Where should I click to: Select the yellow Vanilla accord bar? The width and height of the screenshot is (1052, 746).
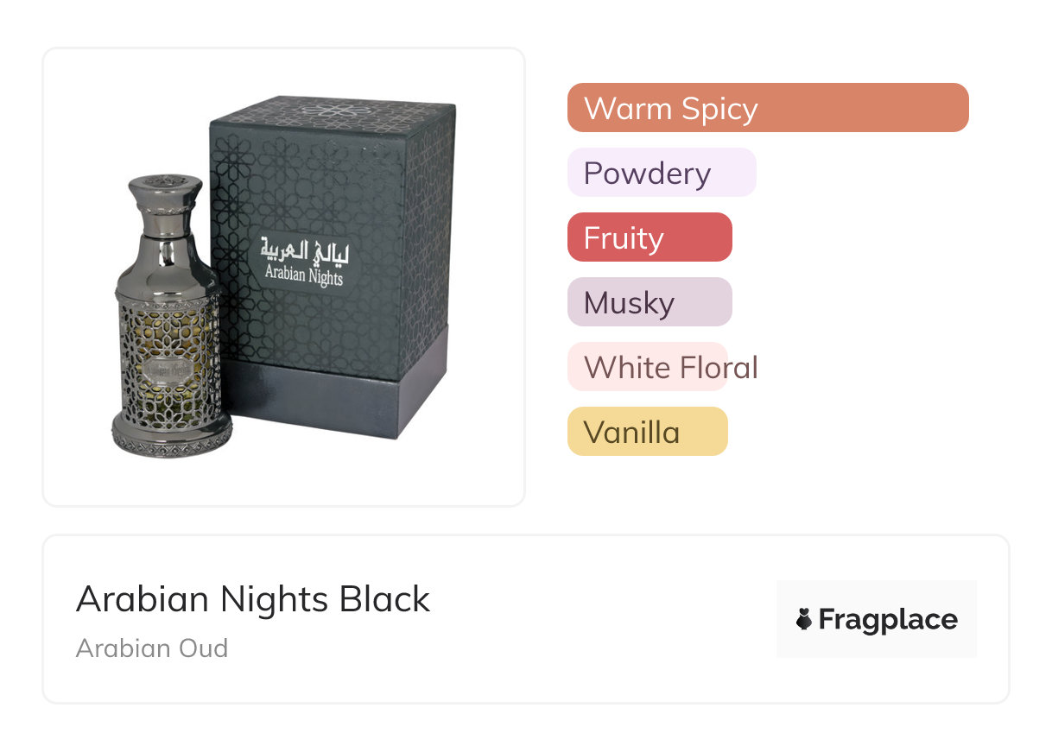[x=647, y=432]
